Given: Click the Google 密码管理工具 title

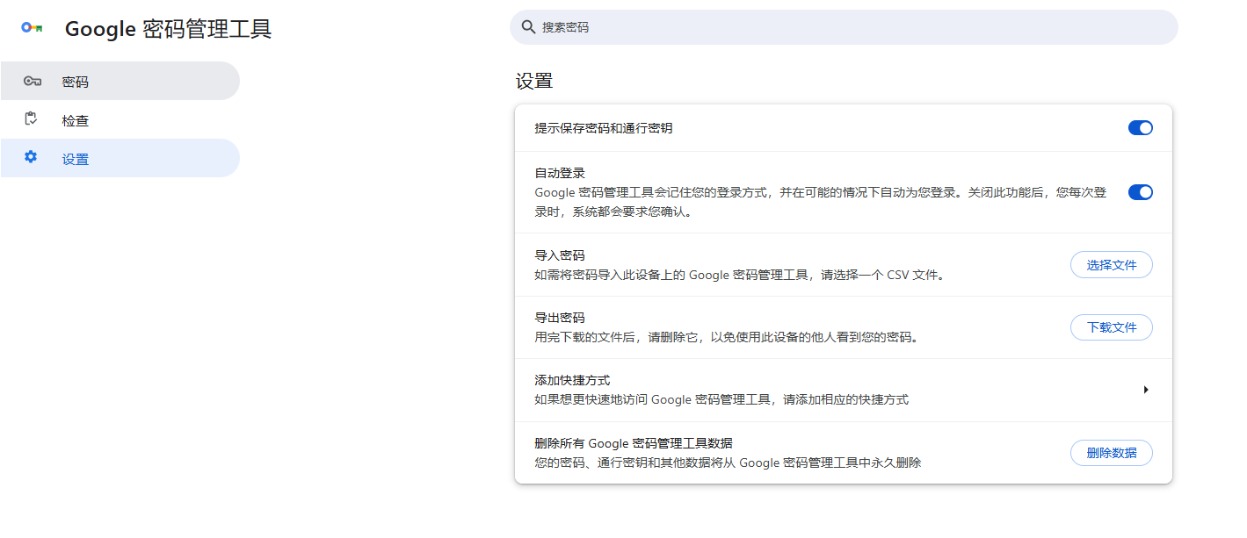Looking at the screenshot, I should pyautogui.click(x=169, y=29).
